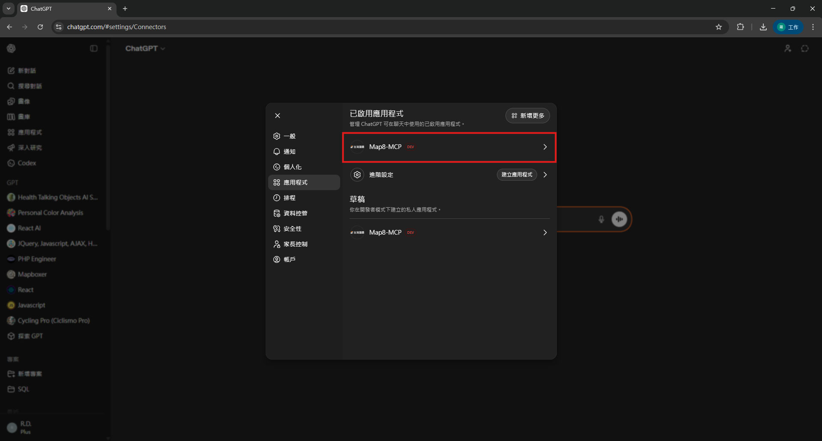Collapse the 專案 section header in sidebar
This screenshot has width=822, height=441.
pos(13,359)
